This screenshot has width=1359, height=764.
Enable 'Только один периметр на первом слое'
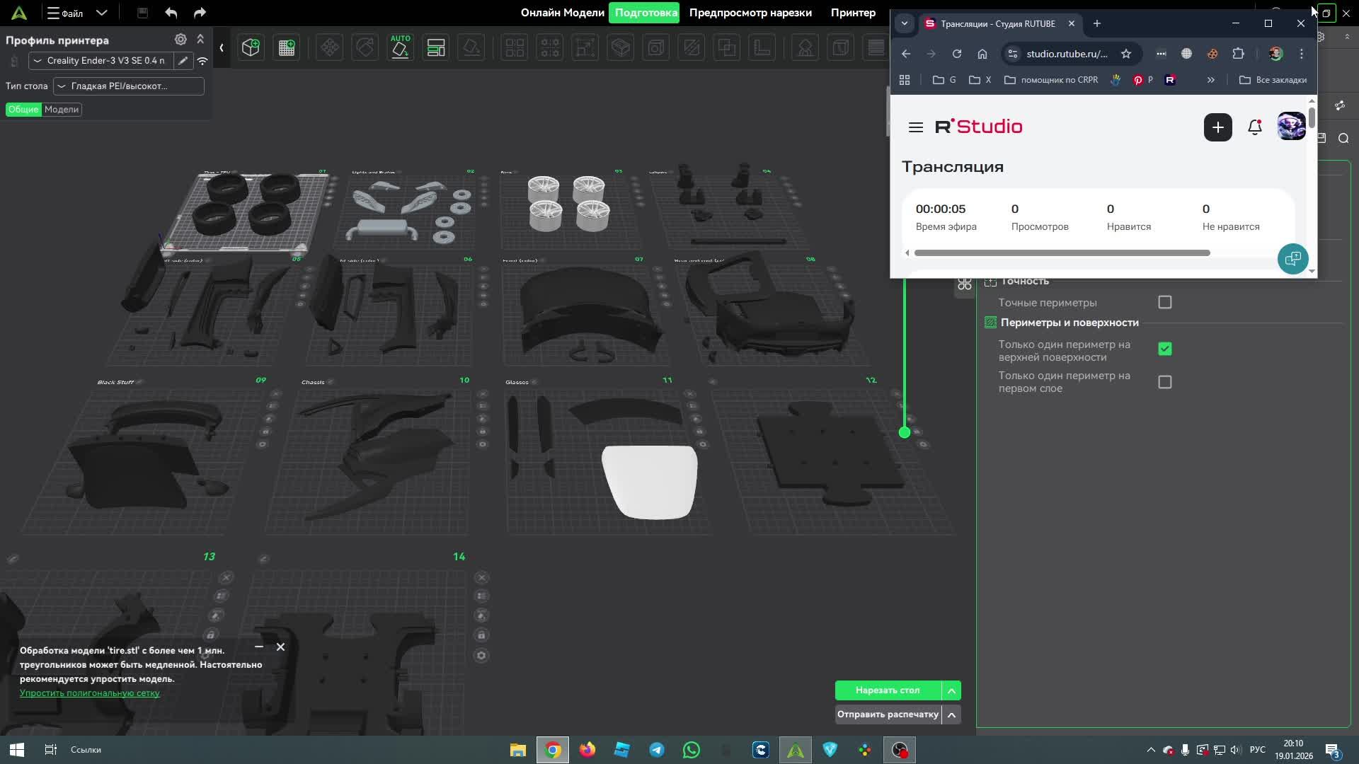coord(1165,382)
